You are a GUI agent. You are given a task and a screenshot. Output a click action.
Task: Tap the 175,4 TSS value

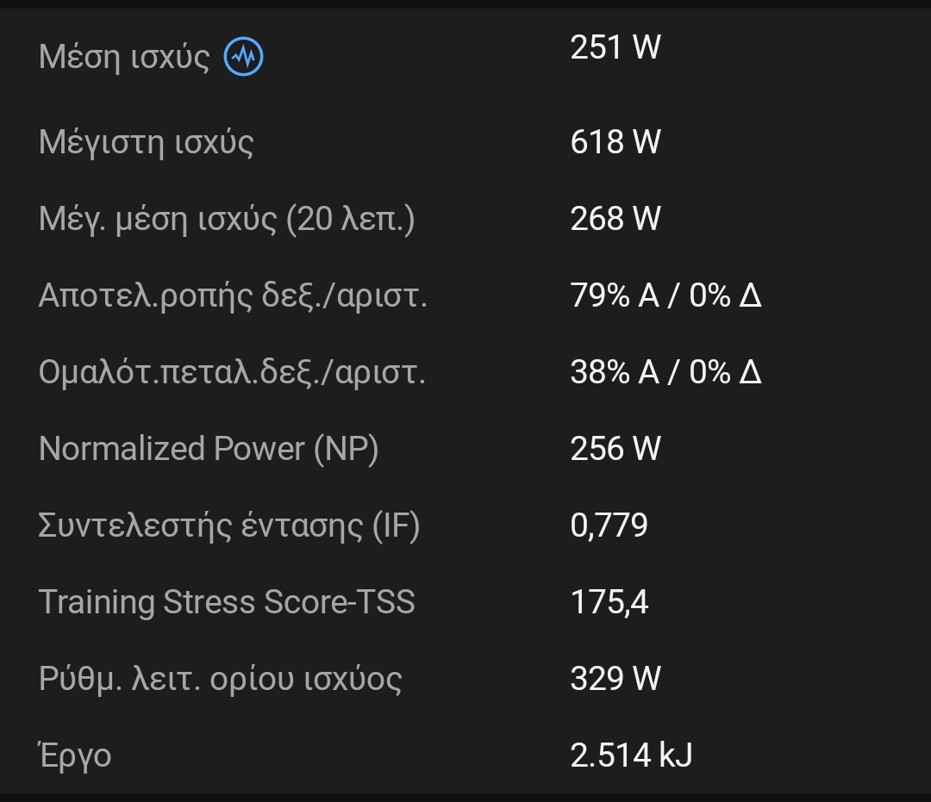point(609,602)
